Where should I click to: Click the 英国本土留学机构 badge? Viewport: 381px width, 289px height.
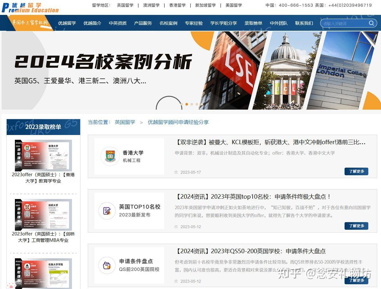30,23
